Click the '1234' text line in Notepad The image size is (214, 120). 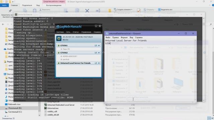[108, 43]
